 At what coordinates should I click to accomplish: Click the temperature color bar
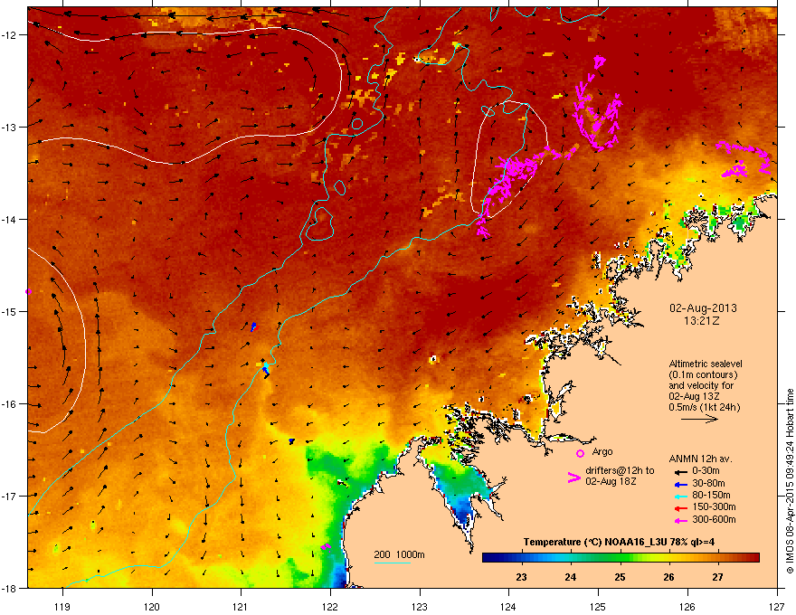621,558
